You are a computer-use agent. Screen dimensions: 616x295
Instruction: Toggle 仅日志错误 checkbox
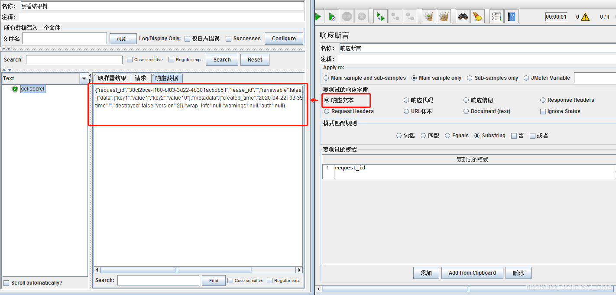(188, 39)
